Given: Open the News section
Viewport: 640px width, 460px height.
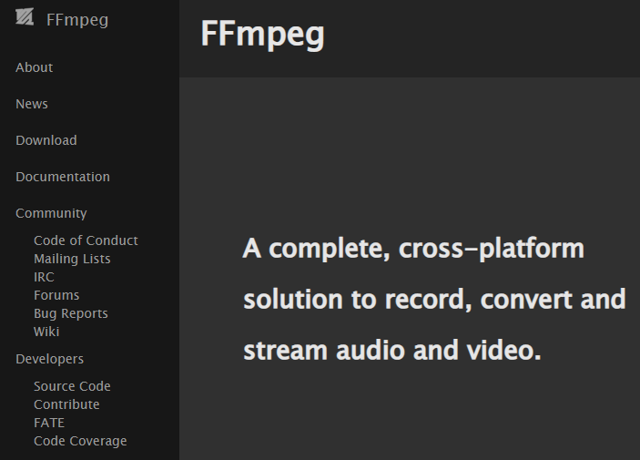Looking at the screenshot, I should coord(32,104).
